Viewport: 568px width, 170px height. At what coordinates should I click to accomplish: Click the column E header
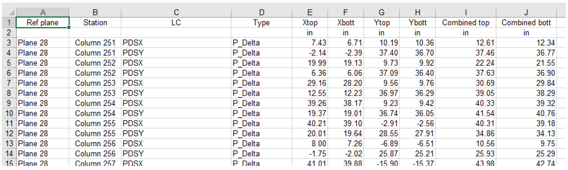(310, 12)
